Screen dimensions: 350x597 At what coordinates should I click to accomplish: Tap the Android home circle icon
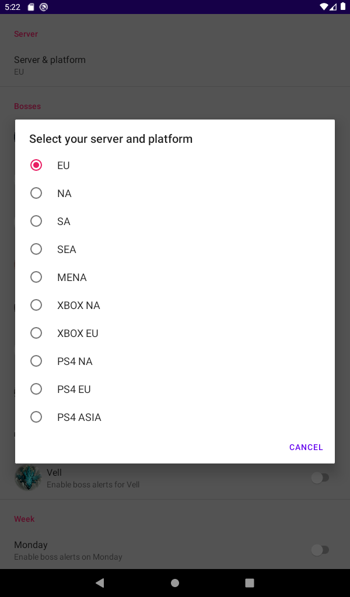[175, 583]
